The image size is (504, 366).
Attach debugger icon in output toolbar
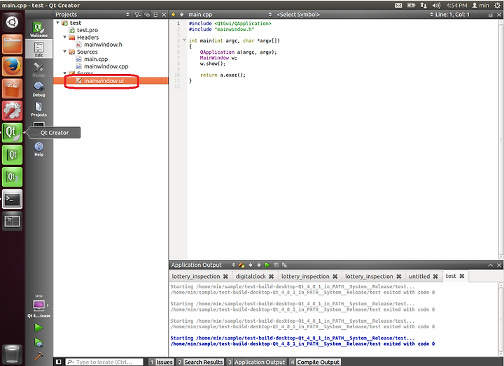coord(284,265)
